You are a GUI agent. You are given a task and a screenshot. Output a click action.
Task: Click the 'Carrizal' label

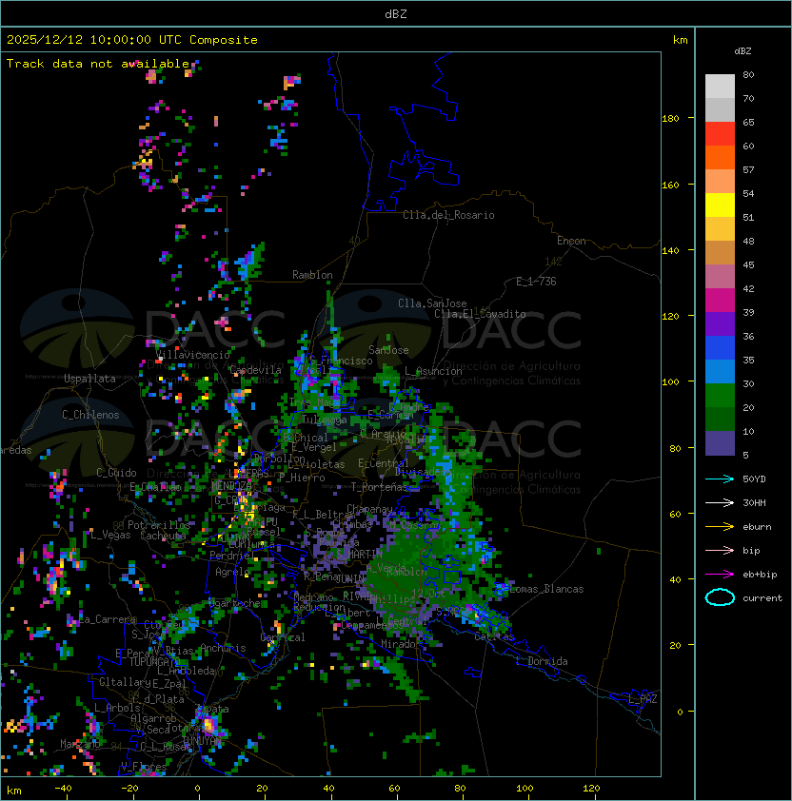(283, 637)
